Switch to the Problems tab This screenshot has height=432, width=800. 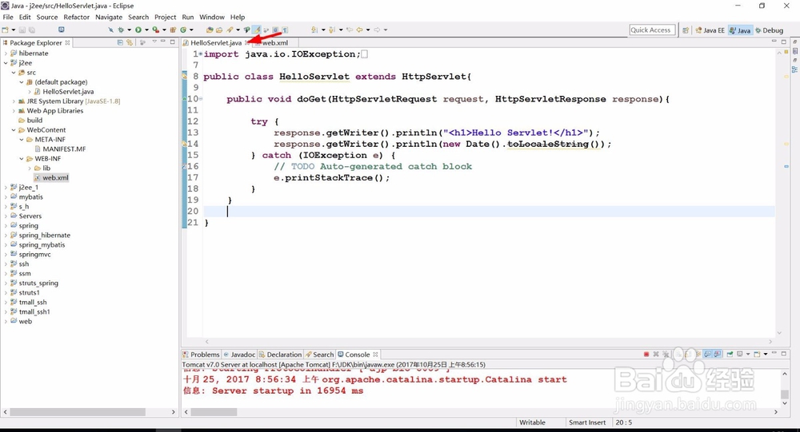point(201,355)
